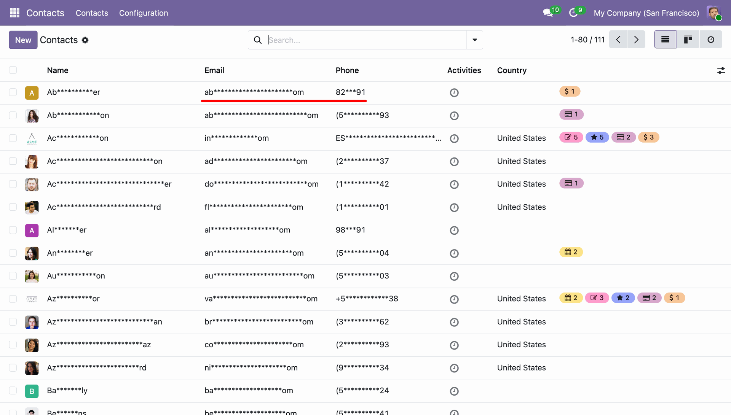
Task: Switch to kanban view
Action: tap(688, 40)
